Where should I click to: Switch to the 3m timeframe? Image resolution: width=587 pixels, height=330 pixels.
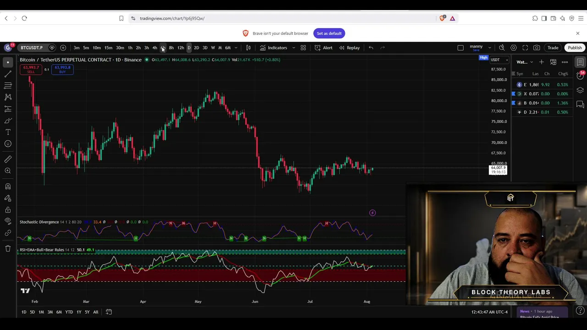pos(77,48)
